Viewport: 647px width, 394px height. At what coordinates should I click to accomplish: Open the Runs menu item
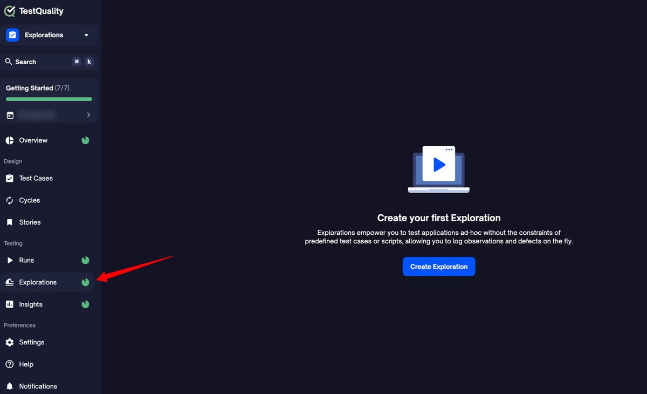(x=47, y=260)
